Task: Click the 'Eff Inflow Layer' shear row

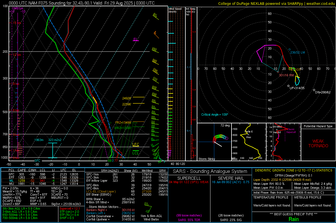Action: [127, 181]
